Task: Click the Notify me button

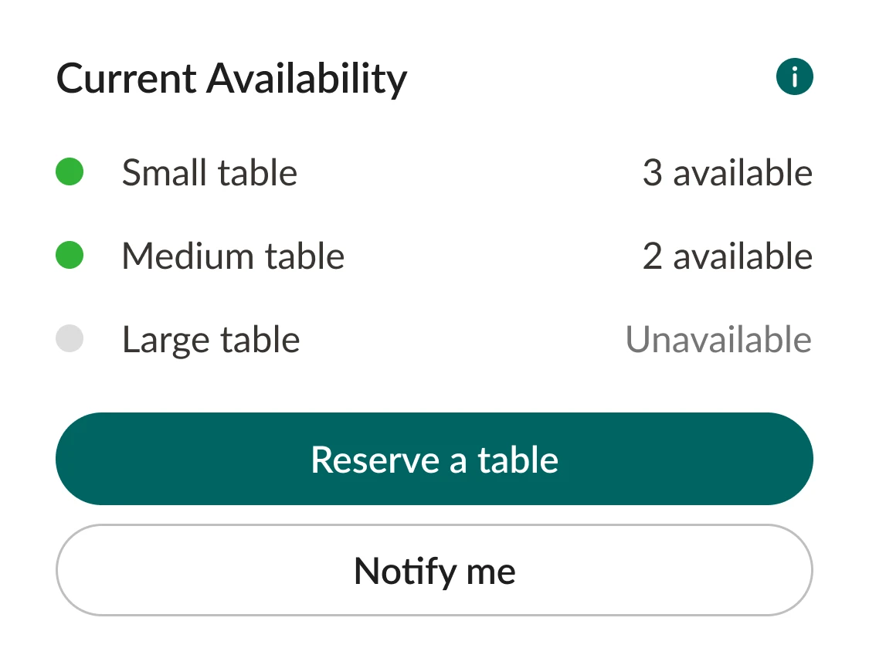Action: 434,570
